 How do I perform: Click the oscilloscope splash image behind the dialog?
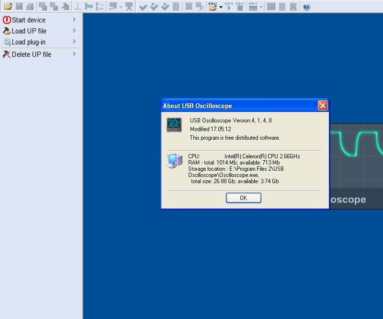(356, 166)
